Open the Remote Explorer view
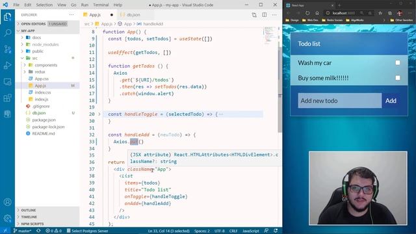Viewport: 416px width, 234px height. 7,81
